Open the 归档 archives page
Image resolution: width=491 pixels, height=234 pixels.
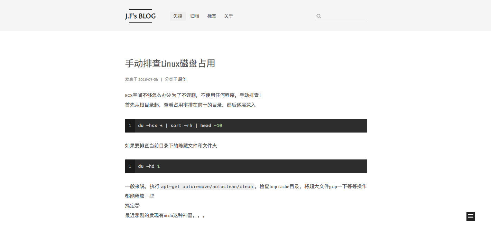pyautogui.click(x=195, y=16)
